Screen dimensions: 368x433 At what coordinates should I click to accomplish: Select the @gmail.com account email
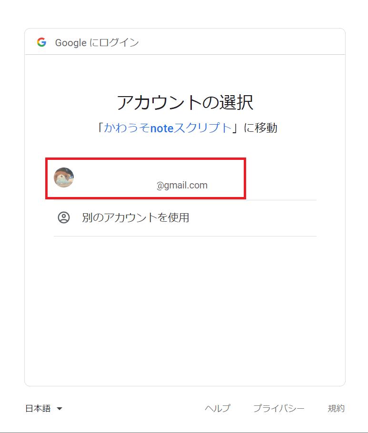tap(182, 185)
